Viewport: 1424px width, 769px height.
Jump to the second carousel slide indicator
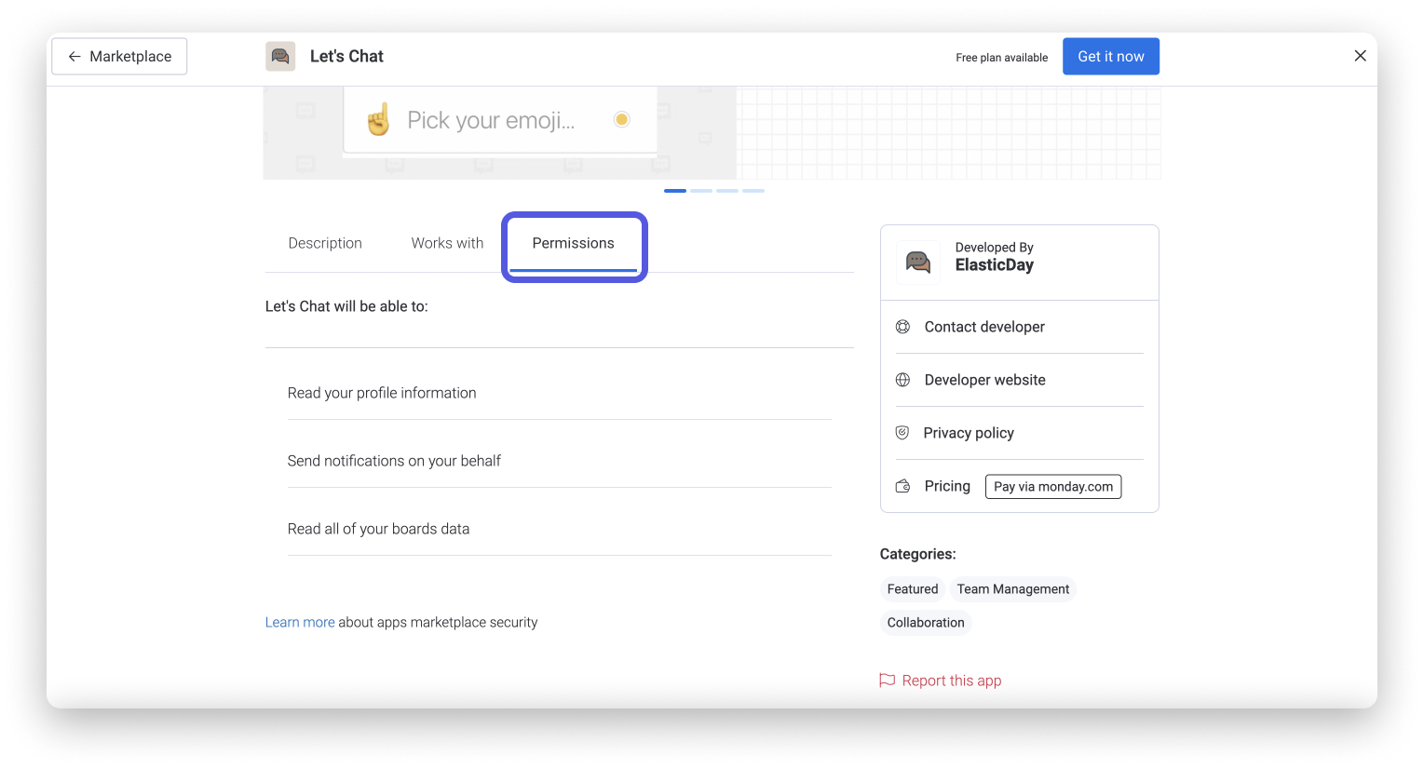(x=701, y=191)
